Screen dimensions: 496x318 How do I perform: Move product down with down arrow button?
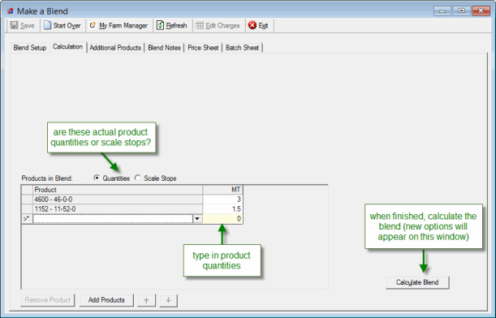(x=169, y=300)
